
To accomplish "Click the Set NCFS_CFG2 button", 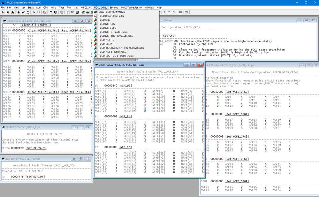I will coord(237,136).
